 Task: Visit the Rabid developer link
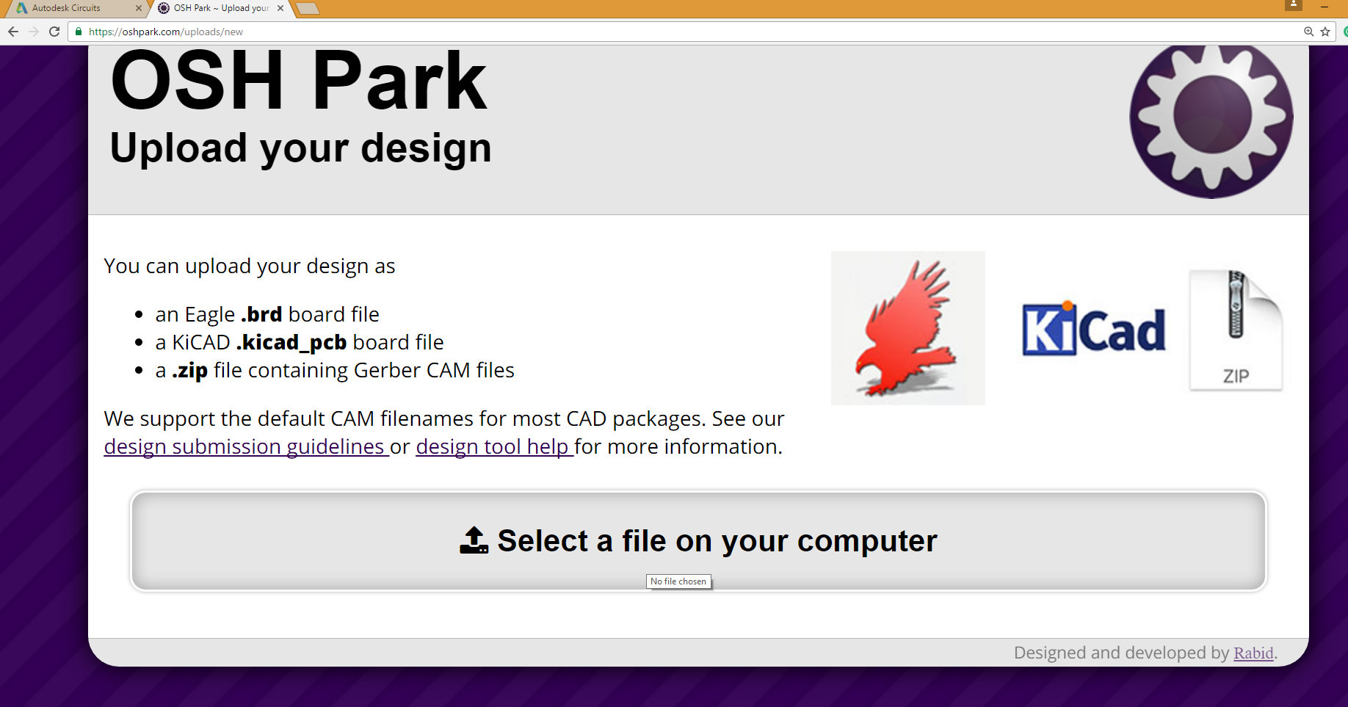[1253, 653]
